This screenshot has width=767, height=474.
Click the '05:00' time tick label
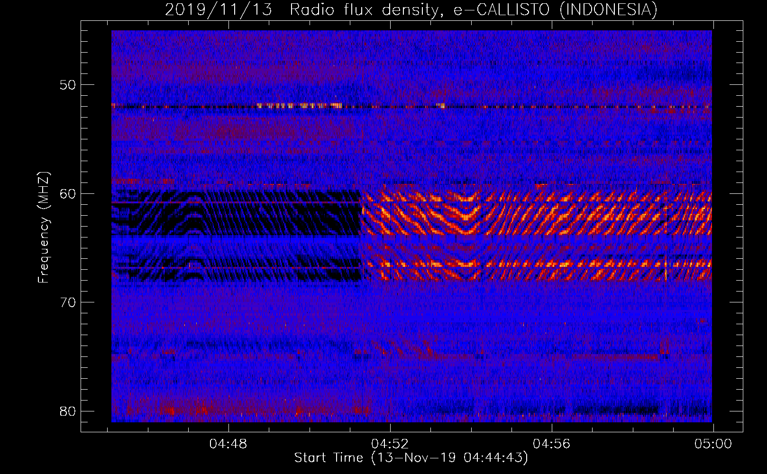click(x=713, y=444)
